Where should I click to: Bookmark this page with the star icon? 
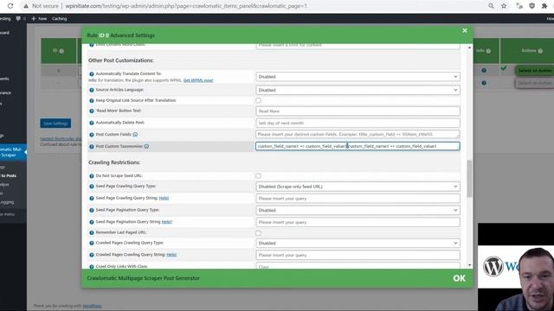click(504, 6)
